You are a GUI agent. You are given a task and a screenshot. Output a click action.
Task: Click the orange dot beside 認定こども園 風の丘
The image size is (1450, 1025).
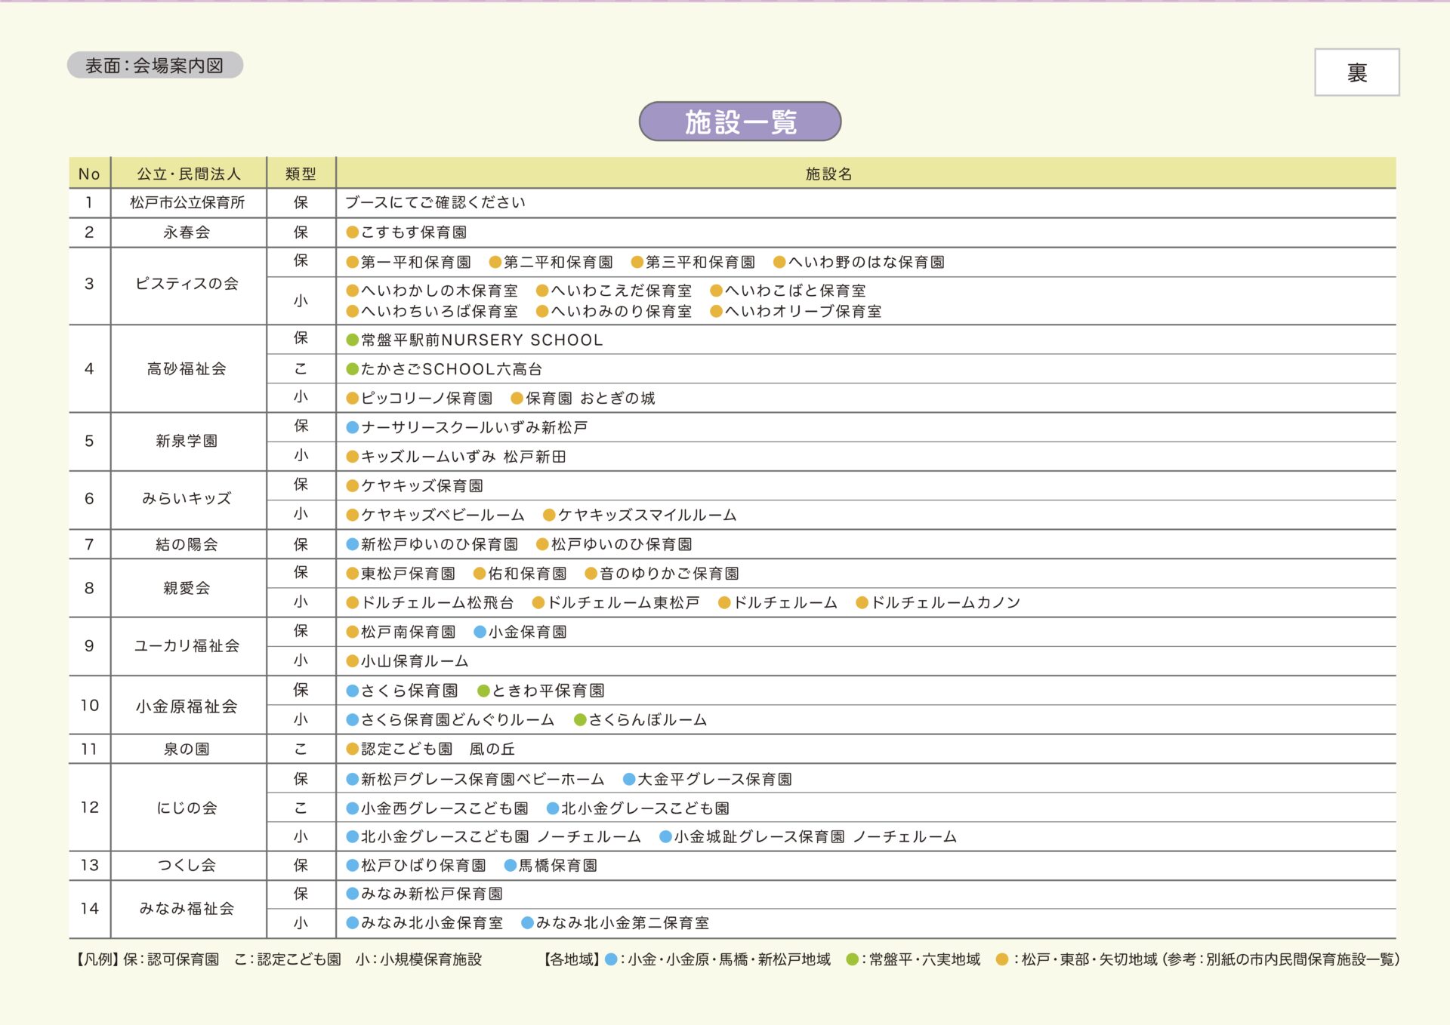(352, 749)
